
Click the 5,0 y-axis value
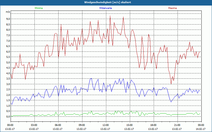tap(8, 62)
